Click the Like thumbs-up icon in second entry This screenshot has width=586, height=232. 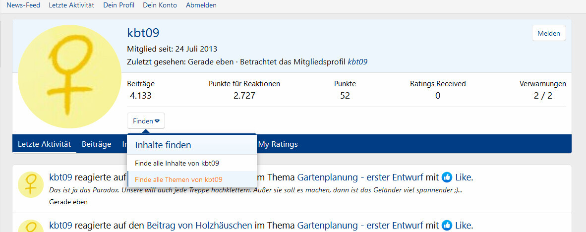point(447,225)
